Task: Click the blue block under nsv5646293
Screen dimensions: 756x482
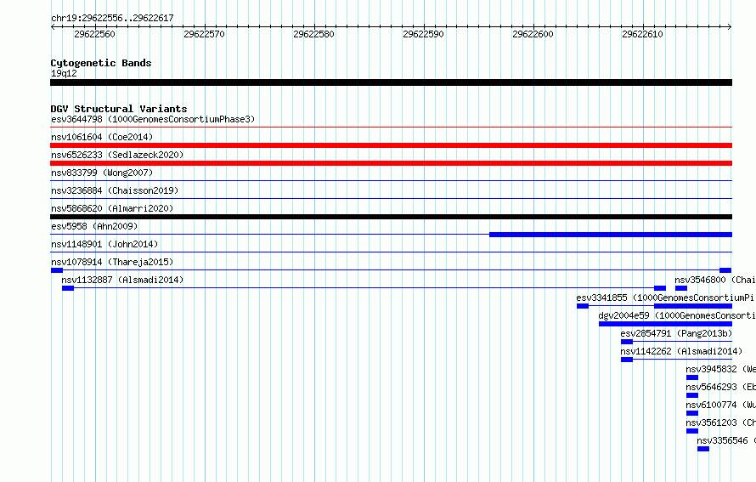Action: 692,395
